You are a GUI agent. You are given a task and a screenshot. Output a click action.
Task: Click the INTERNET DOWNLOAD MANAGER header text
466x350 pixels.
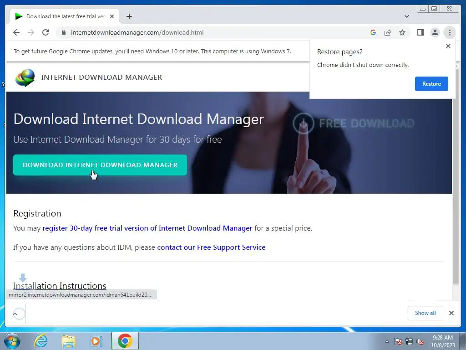(101, 77)
